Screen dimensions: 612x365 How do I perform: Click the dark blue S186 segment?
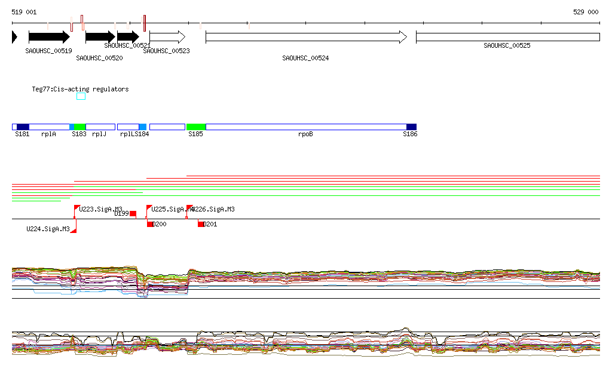click(411, 127)
